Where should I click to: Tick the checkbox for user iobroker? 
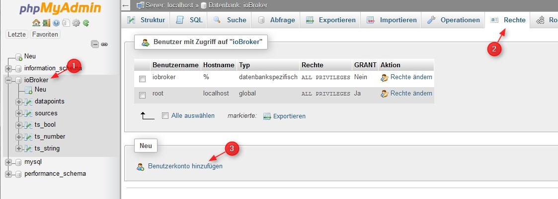tap(142, 79)
